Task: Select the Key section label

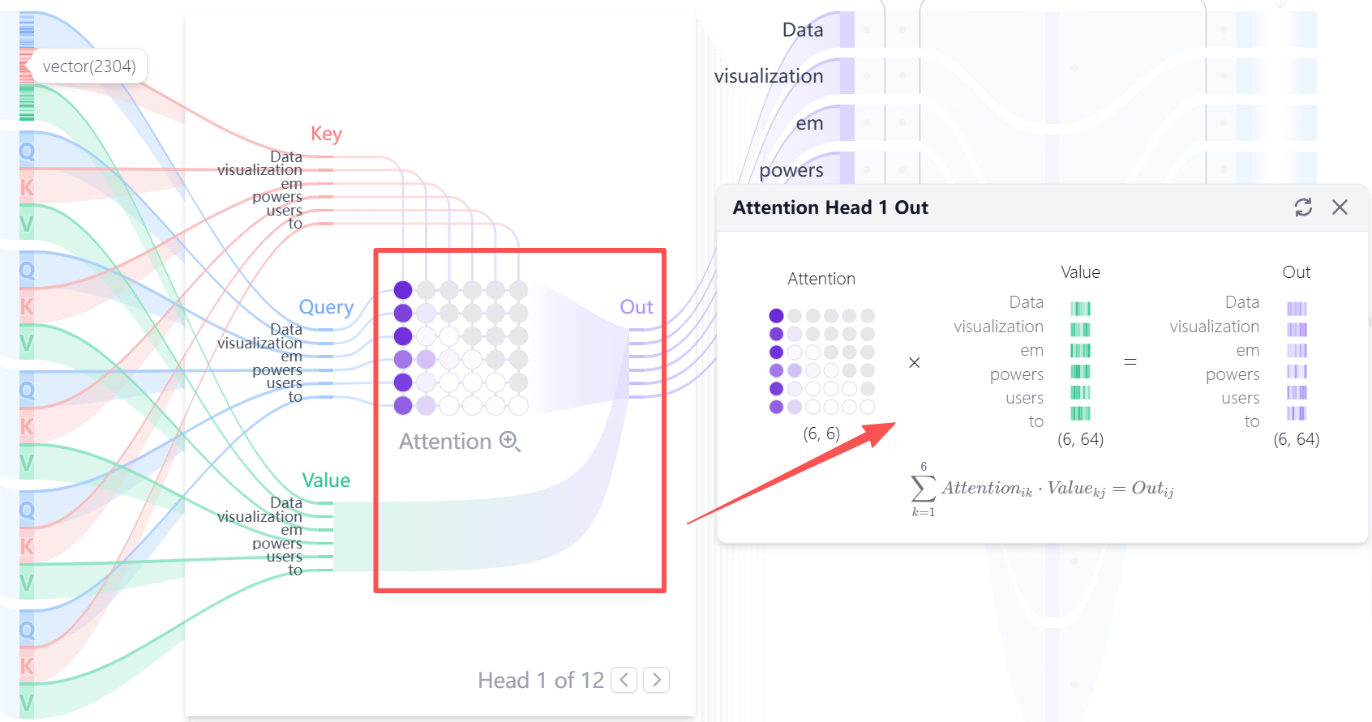Action: coord(326,134)
